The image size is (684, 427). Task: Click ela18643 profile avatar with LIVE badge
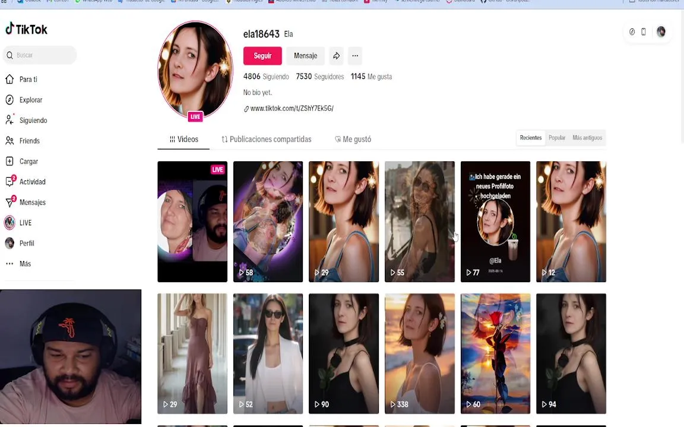pos(195,71)
